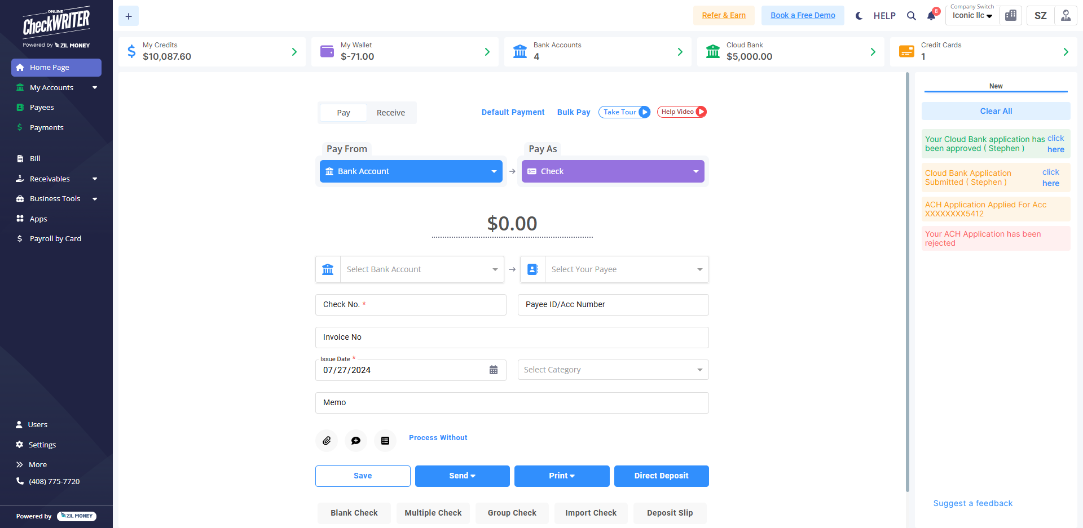1083x528 pixels.
Task: Open the Send dropdown button
Action: (x=463, y=476)
